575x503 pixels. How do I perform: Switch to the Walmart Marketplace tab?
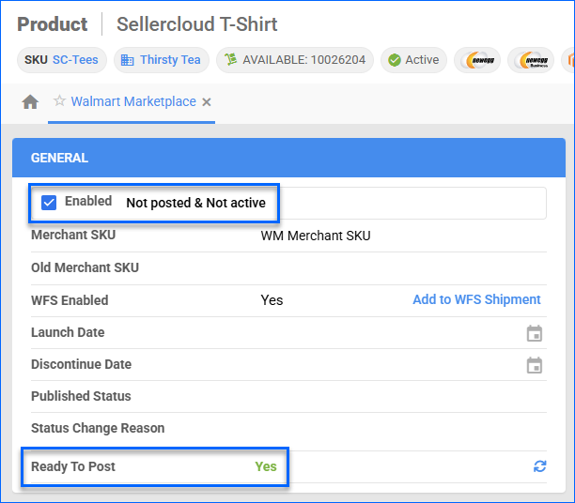coord(133,101)
